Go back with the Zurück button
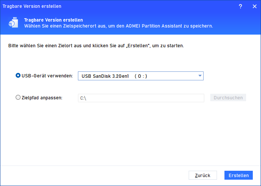The image size is (261, 186). [203, 175]
